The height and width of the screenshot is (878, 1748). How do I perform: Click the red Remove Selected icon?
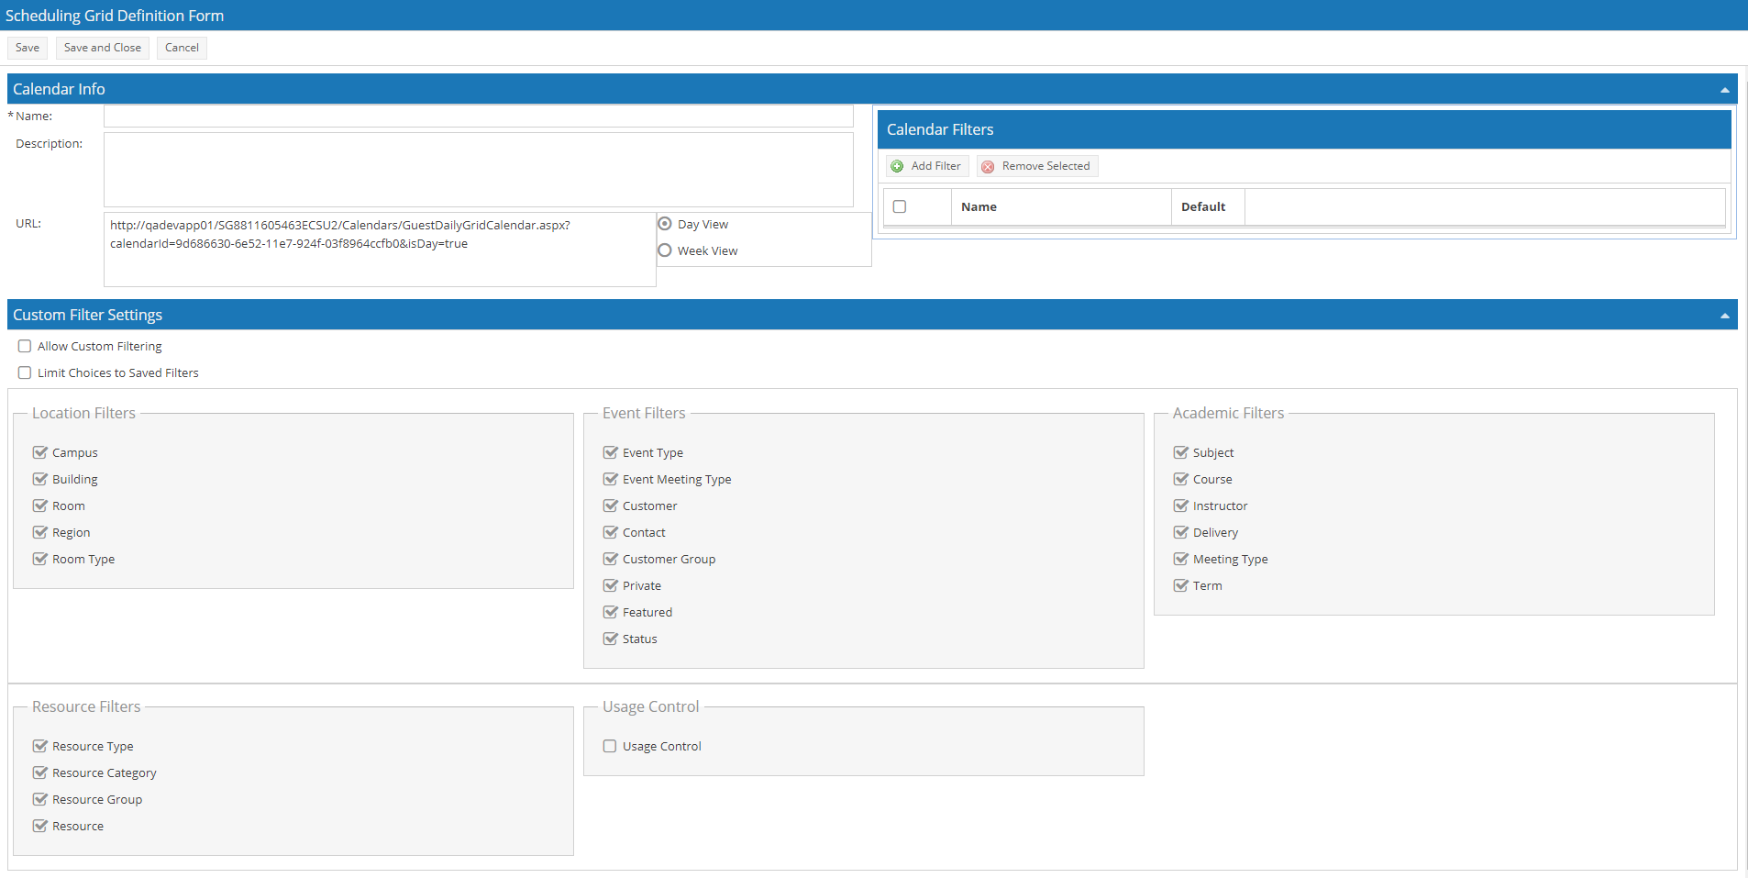(988, 166)
